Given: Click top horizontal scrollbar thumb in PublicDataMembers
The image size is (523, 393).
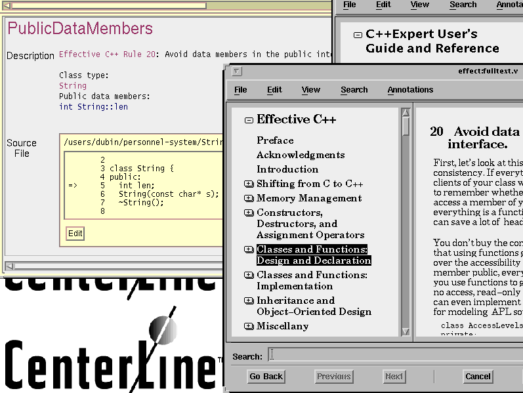Looking at the screenshot, I should tap(109, 5).
